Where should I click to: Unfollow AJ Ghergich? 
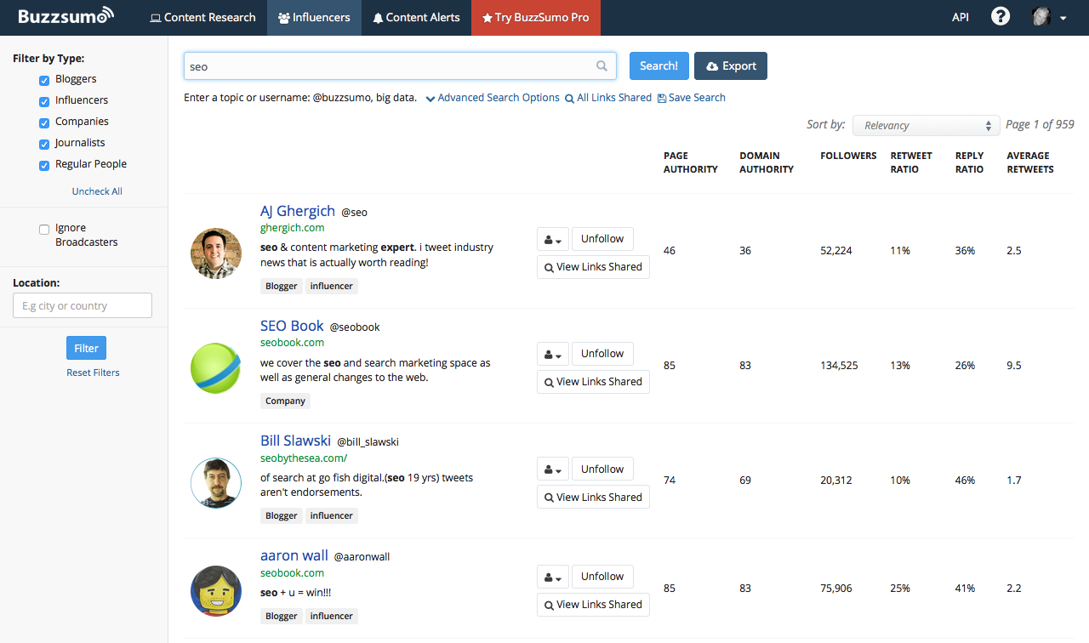[x=602, y=239]
